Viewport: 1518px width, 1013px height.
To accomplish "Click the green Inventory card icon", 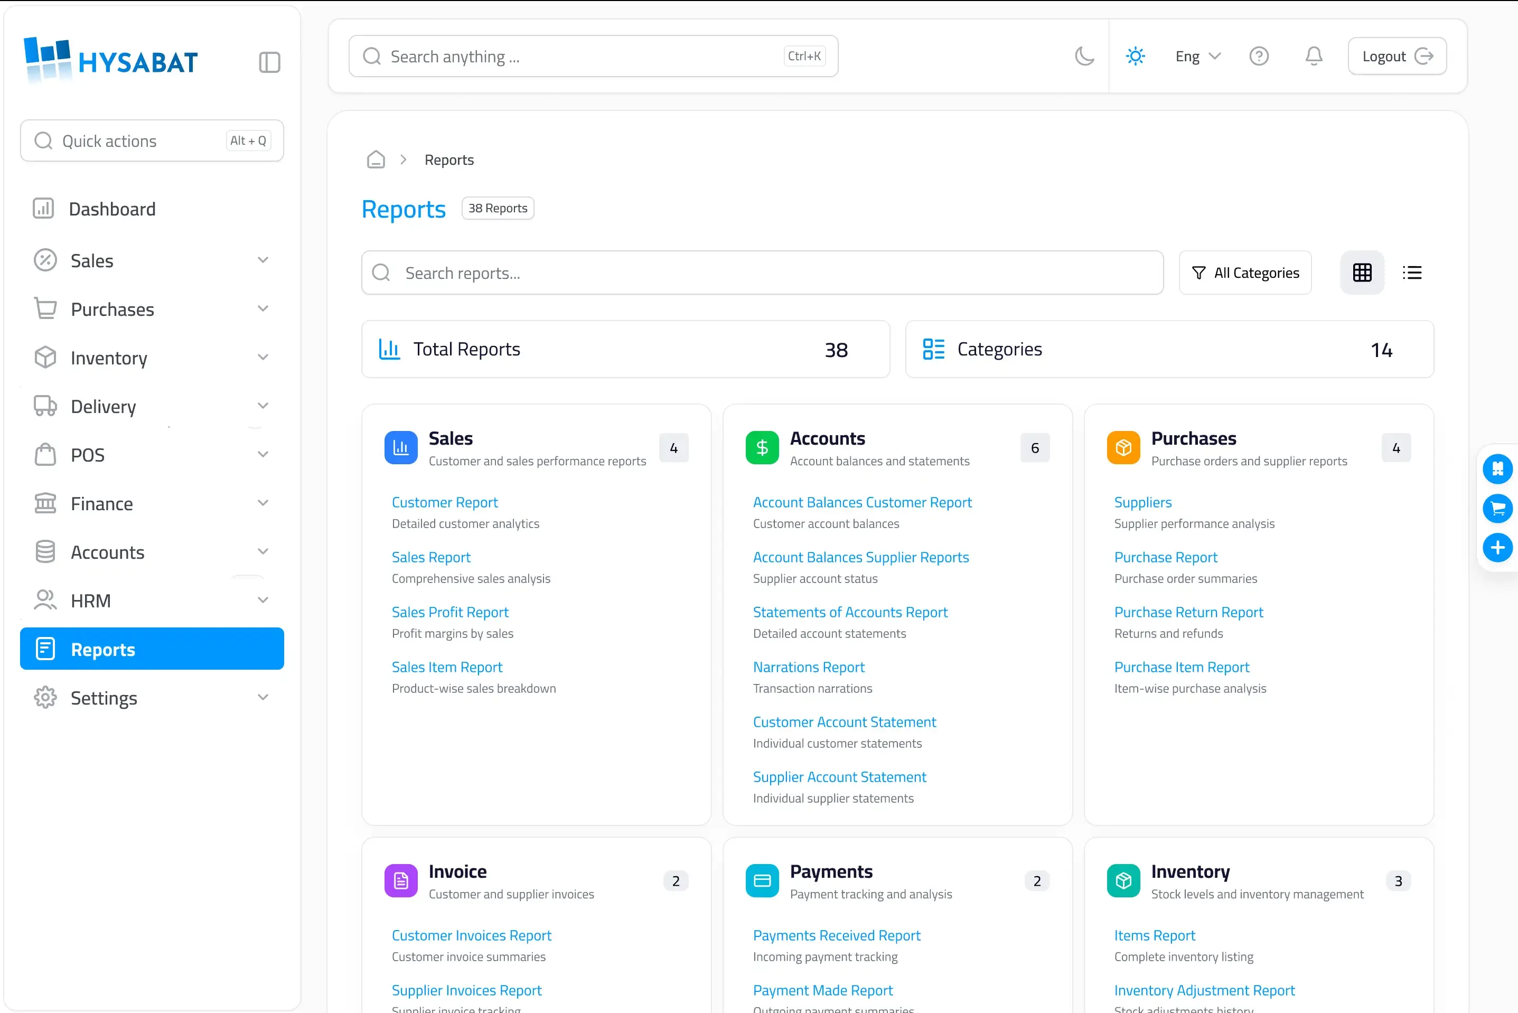I will [1123, 880].
